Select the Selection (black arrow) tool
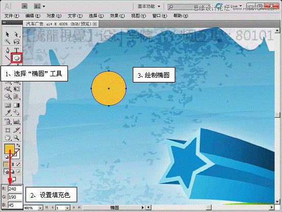 click(7, 34)
